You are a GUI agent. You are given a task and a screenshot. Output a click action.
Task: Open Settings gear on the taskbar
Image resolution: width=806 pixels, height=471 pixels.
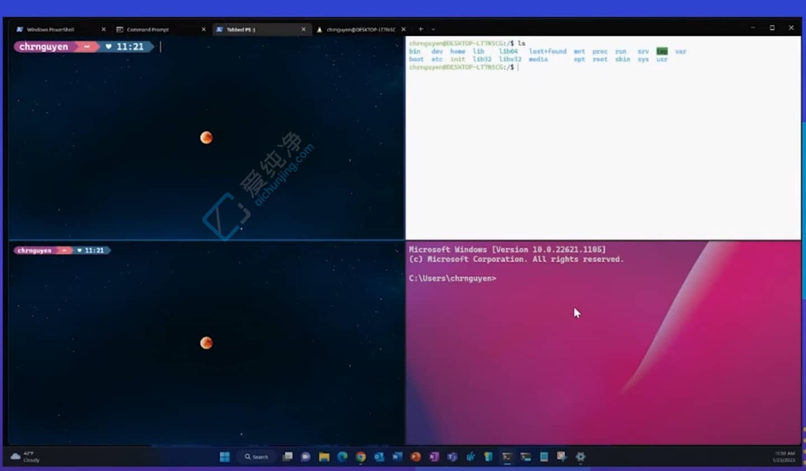click(580, 457)
